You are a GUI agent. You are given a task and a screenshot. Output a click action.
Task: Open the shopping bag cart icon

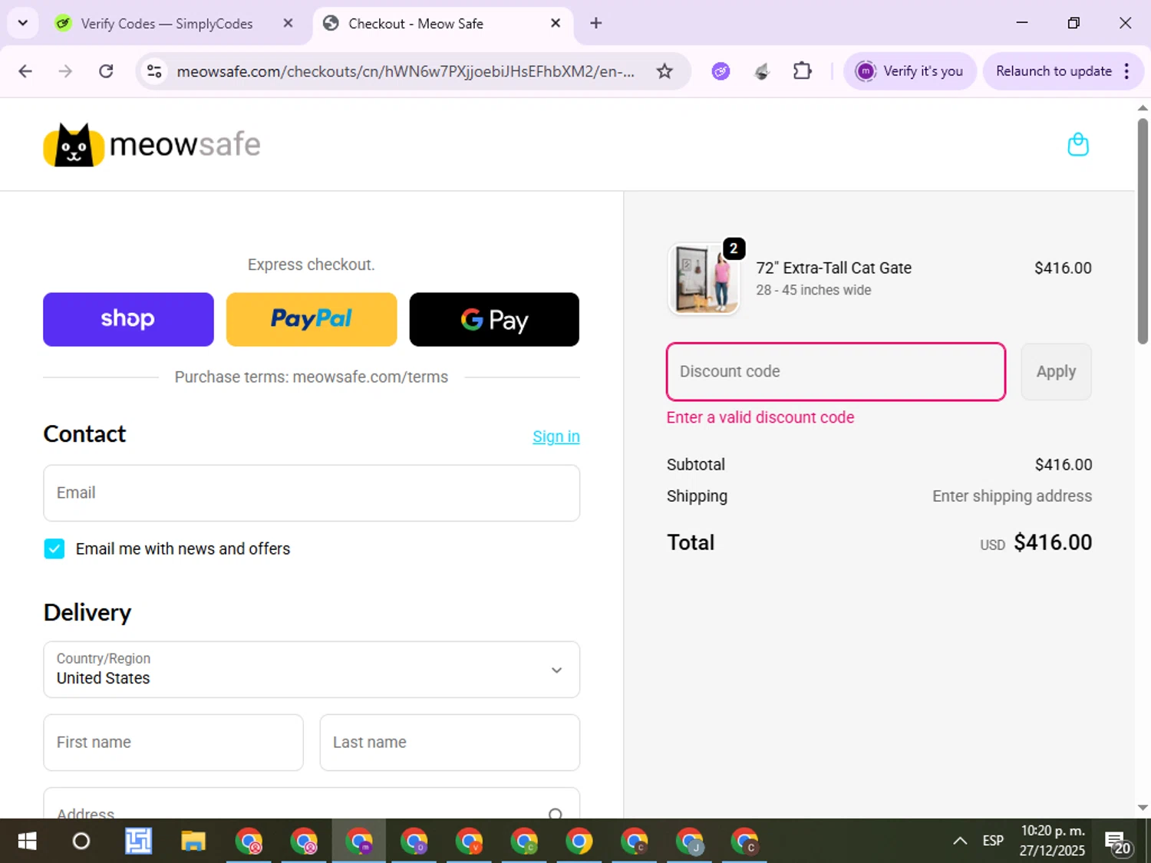click(1078, 144)
